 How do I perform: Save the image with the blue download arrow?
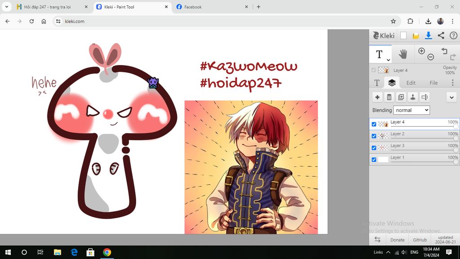point(428,36)
